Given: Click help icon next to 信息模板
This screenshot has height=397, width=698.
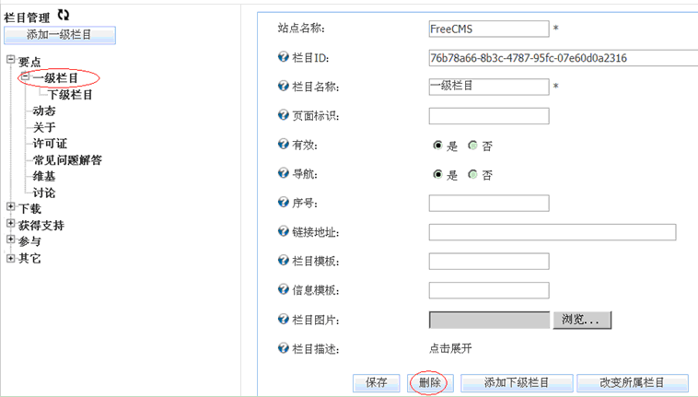Looking at the screenshot, I should pyautogui.click(x=283, y=289).
